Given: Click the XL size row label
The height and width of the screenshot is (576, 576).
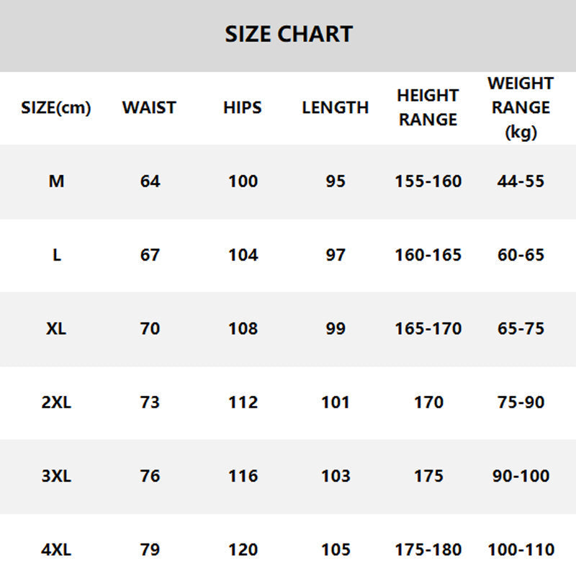Looking at the screenshot, I should coord(56,329).
